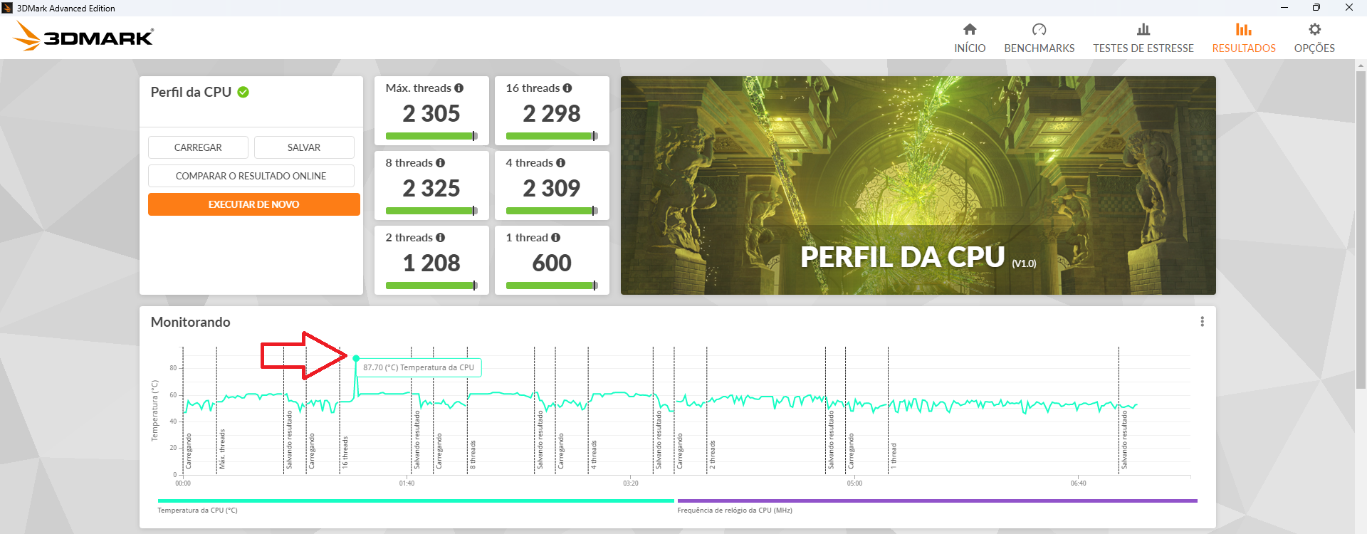The image size is (1367, 534).
Task: Click the CARREGAR button
Action: 198,147
